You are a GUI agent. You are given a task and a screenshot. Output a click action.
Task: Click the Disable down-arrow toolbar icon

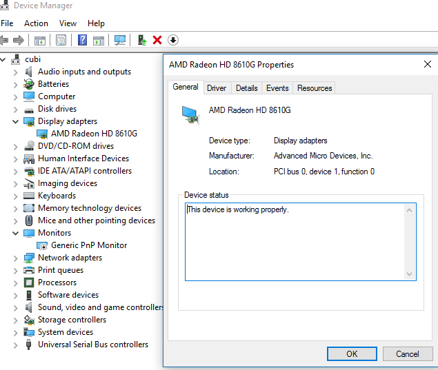click(x=173, y=40)
